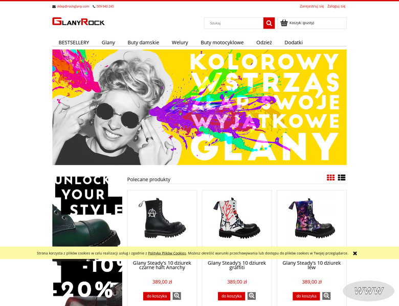This screenshot has height=306, width=399.
Task: Zoom preview of lew boots product
Action: [326, 296]
